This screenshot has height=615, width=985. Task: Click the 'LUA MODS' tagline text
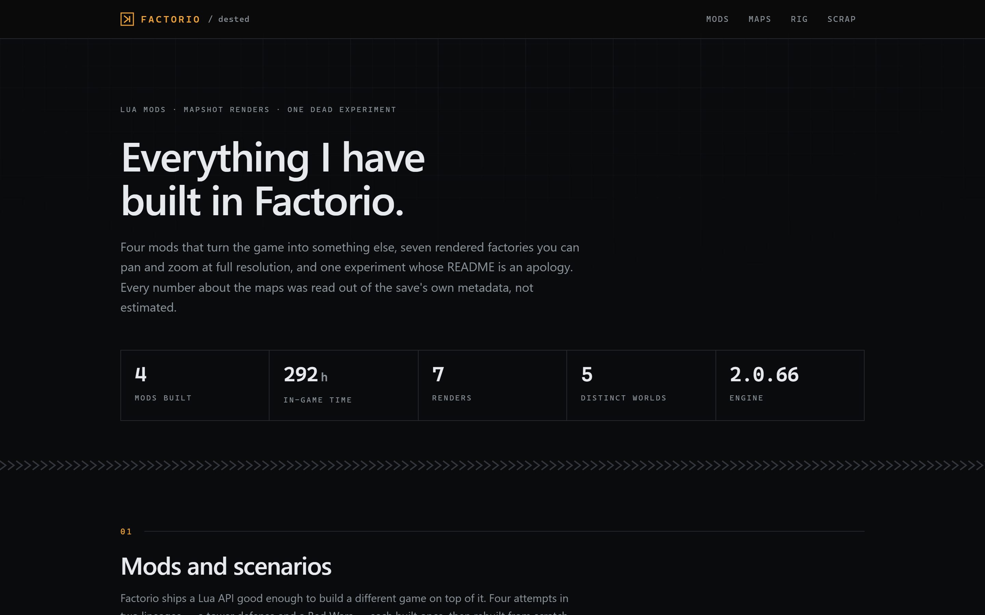coord(143,109)
